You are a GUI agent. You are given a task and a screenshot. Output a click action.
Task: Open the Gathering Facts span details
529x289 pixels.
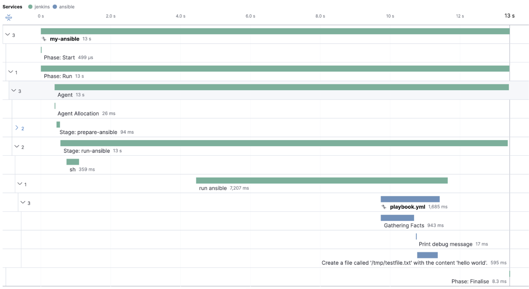click(397, 218)
